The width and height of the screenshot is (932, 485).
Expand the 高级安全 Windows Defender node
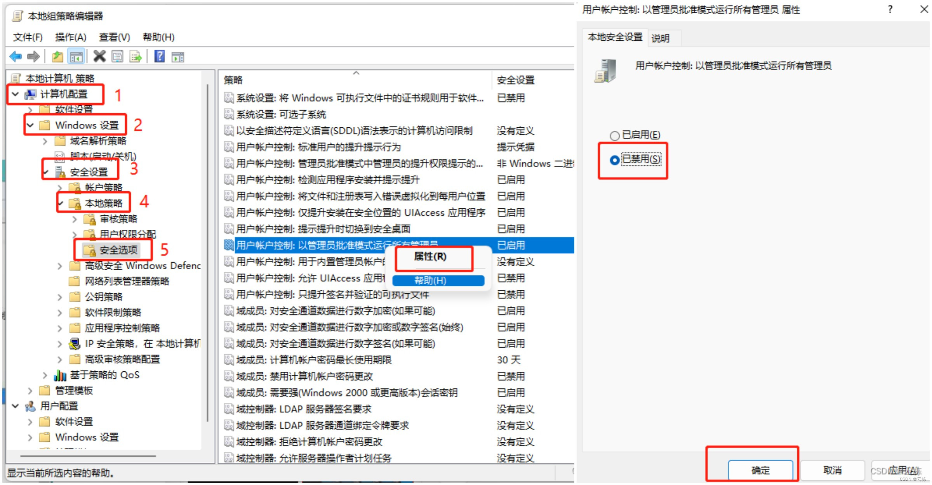pos(60,266)
